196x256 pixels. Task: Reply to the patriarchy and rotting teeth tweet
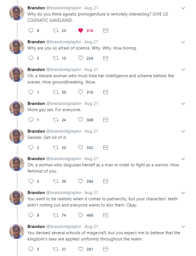coord(31,215)
